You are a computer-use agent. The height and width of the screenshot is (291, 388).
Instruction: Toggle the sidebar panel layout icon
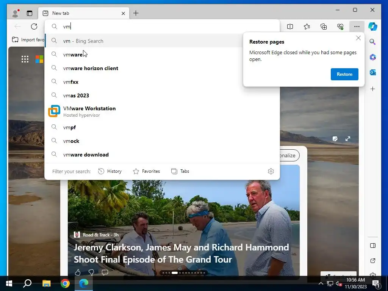[373, 246]
